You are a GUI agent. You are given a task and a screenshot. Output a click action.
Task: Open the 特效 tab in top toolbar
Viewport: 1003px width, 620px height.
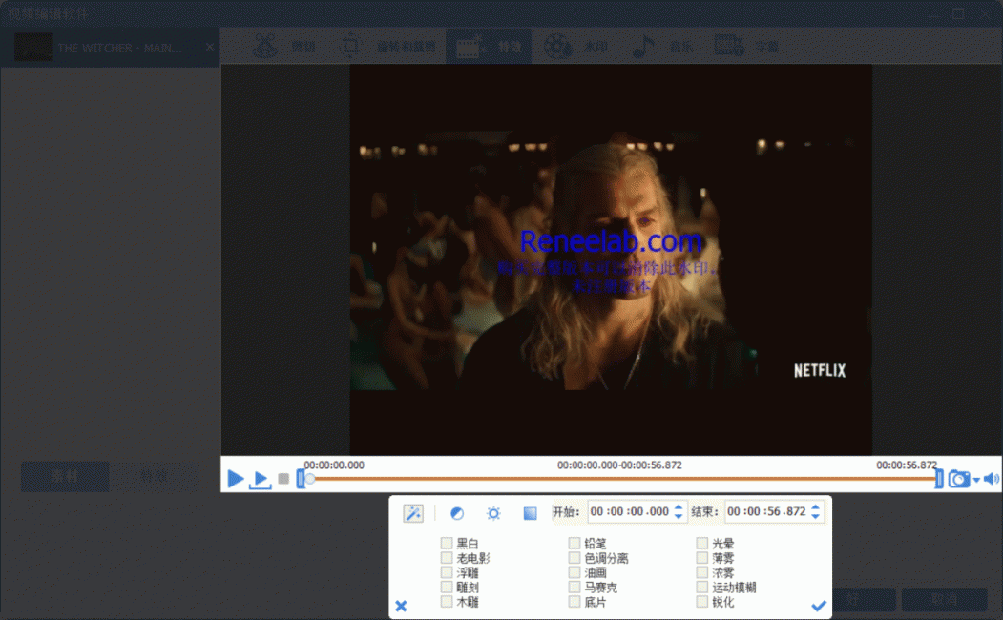coord(489,47)
